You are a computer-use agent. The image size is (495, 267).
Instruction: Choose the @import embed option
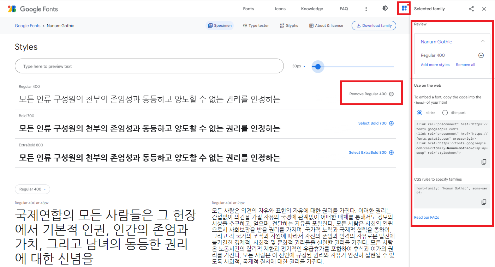[x=445, y=113]
